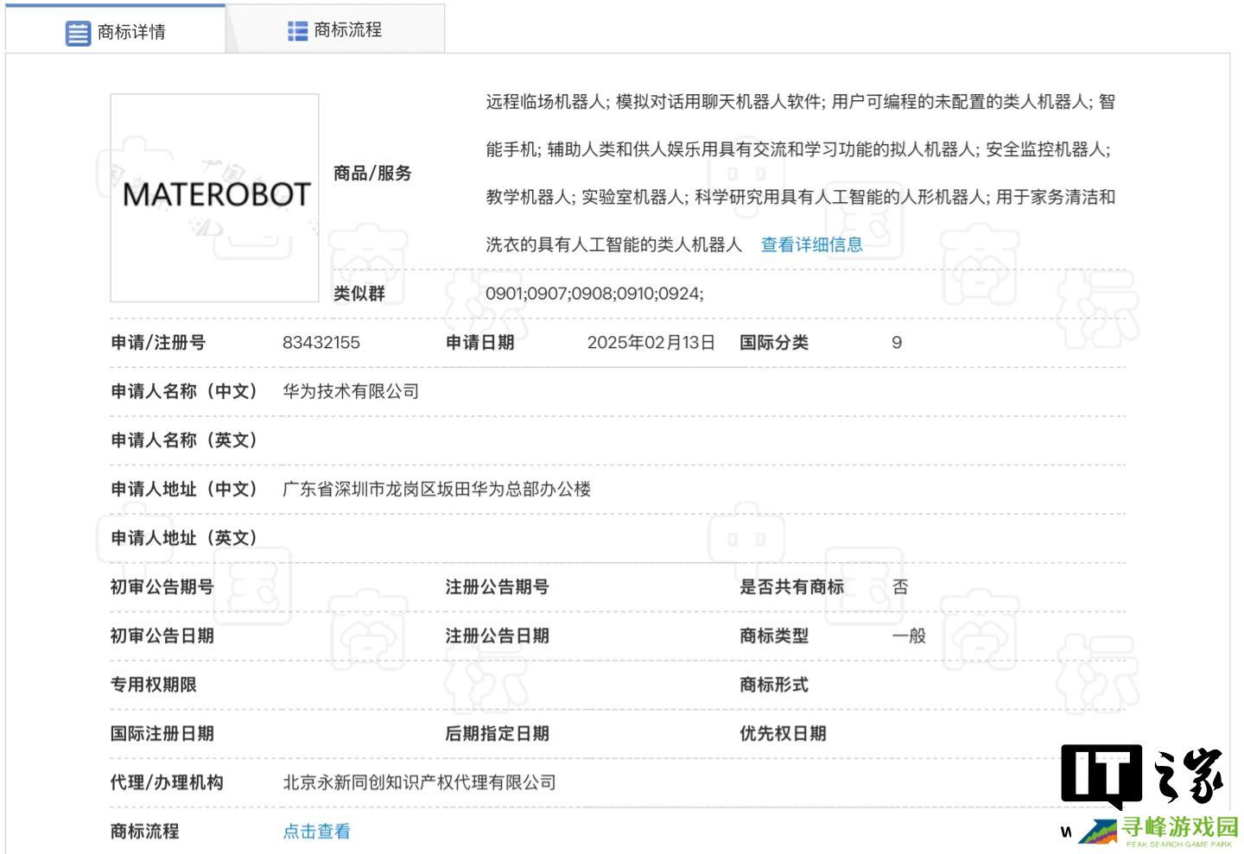Select similar group codes 0901;0907;0908;0910;0924;
Image resolution: width=1244 pixels, height=854 pixels.
594,294
